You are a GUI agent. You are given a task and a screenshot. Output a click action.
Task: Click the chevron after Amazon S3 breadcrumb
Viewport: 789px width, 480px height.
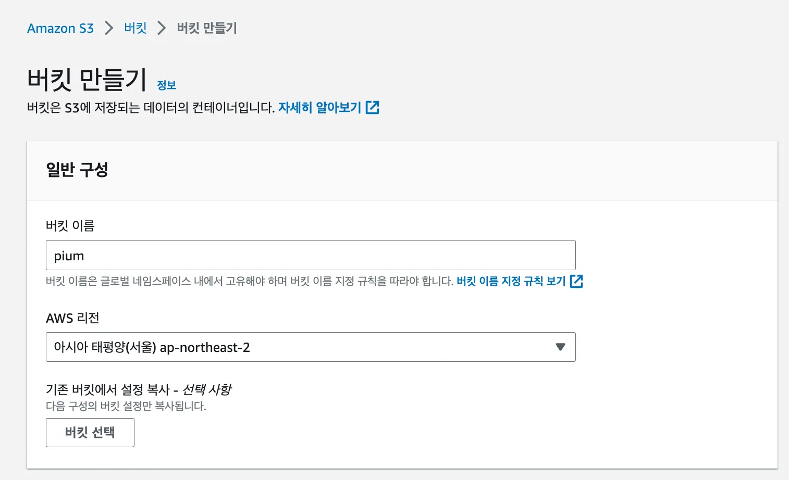108,28
